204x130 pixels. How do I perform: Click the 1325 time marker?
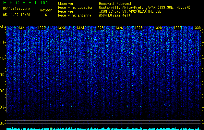pos(100,28)
